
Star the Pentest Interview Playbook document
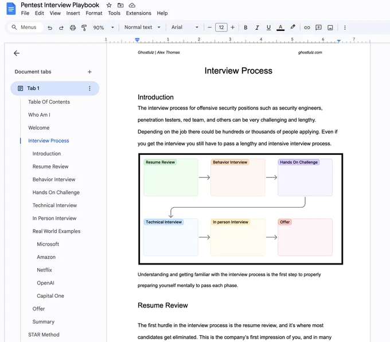coord(109,5)
